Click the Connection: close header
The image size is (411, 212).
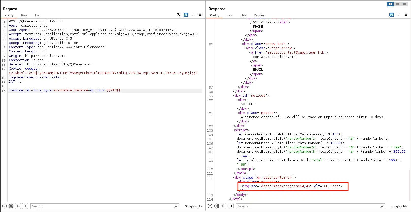click(x=26, y=60)
